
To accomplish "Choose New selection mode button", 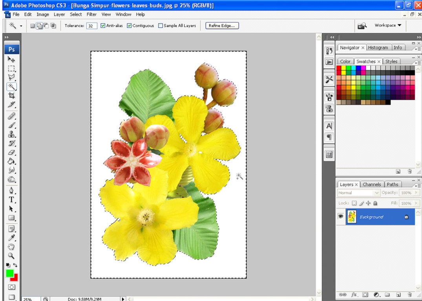I will [32, 26].
